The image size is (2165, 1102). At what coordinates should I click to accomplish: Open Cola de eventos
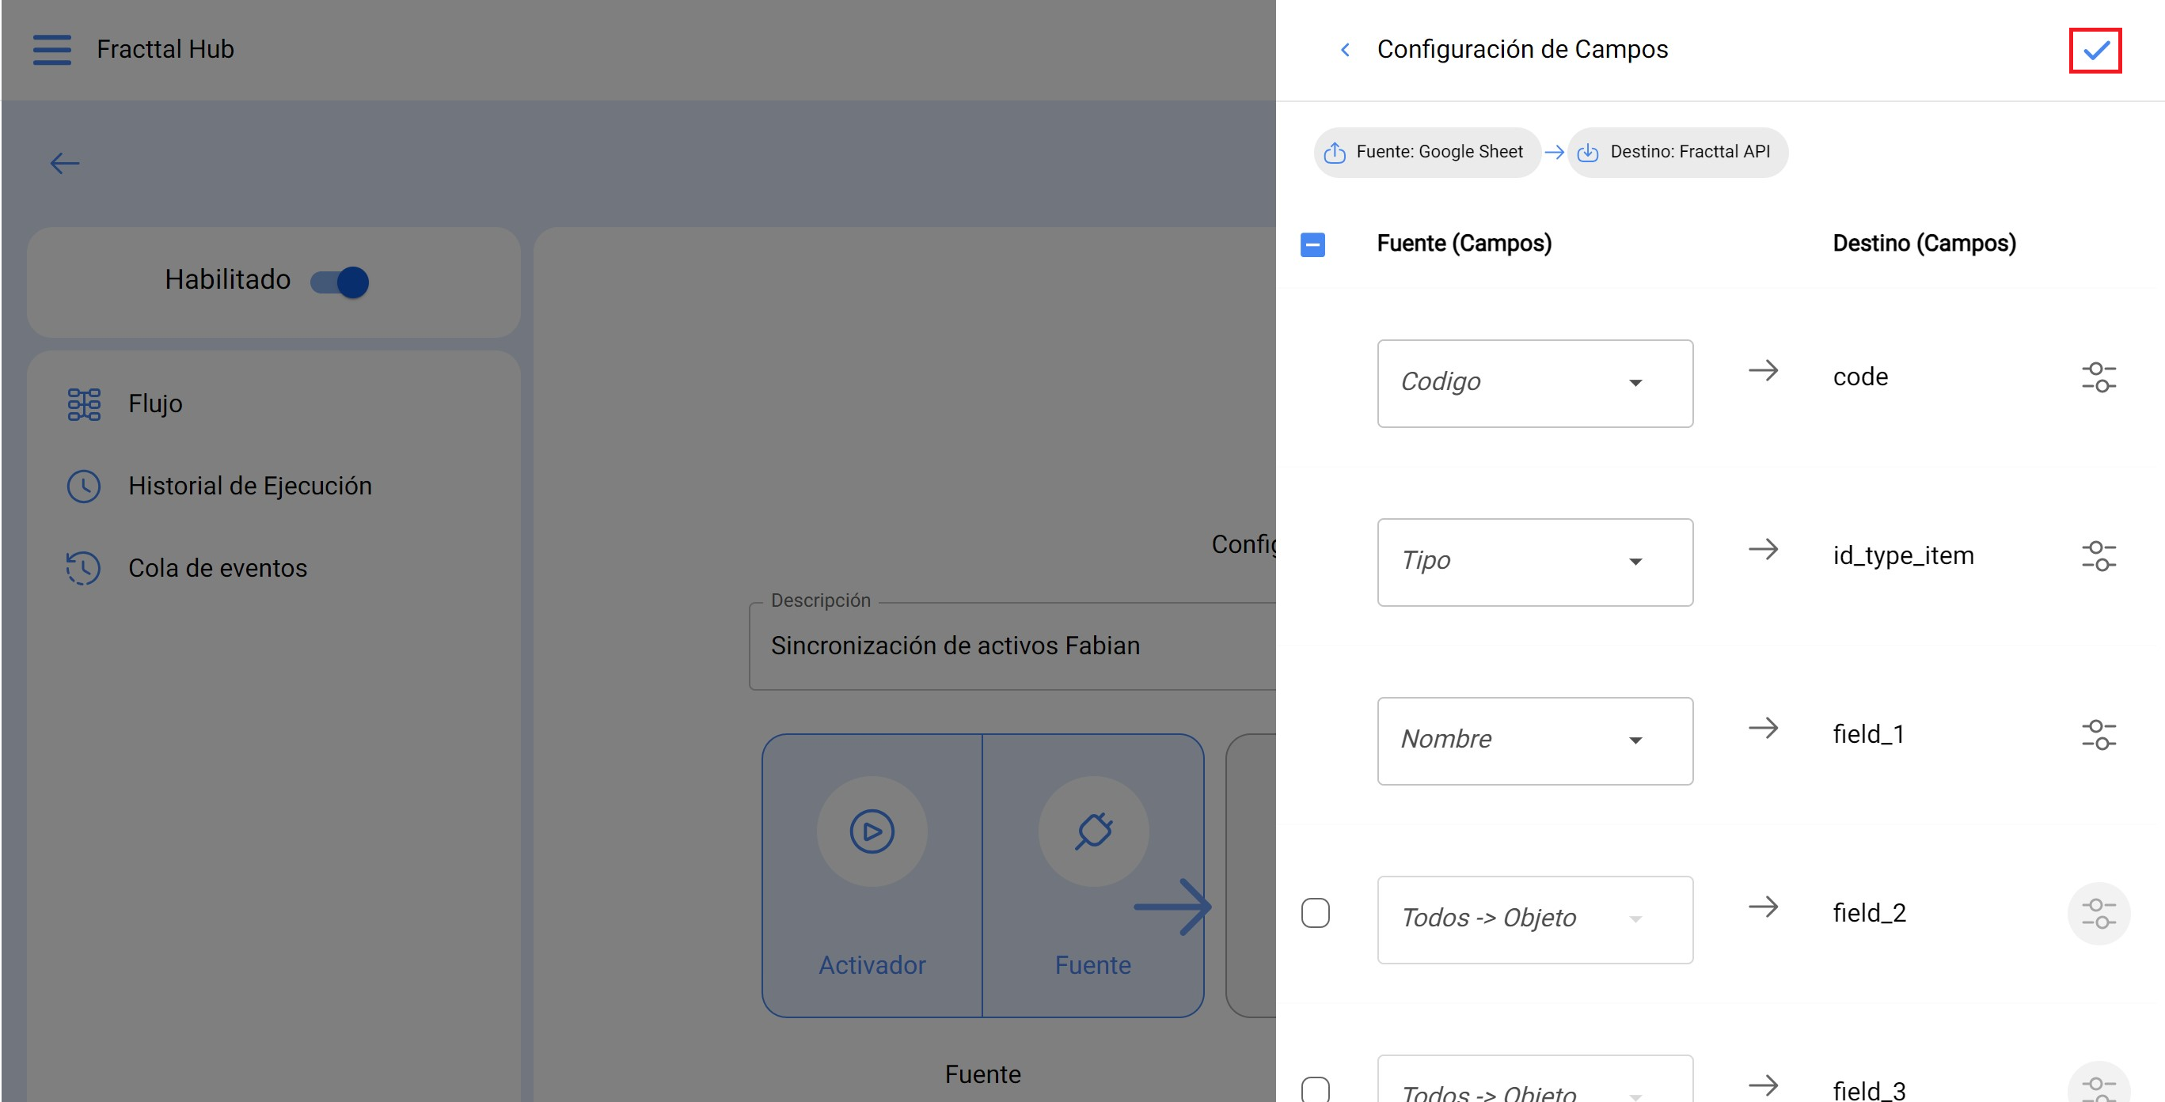pos(273,568)
